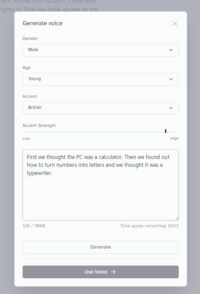
Task: Click the text area resize grip
Action: [177, 218]
